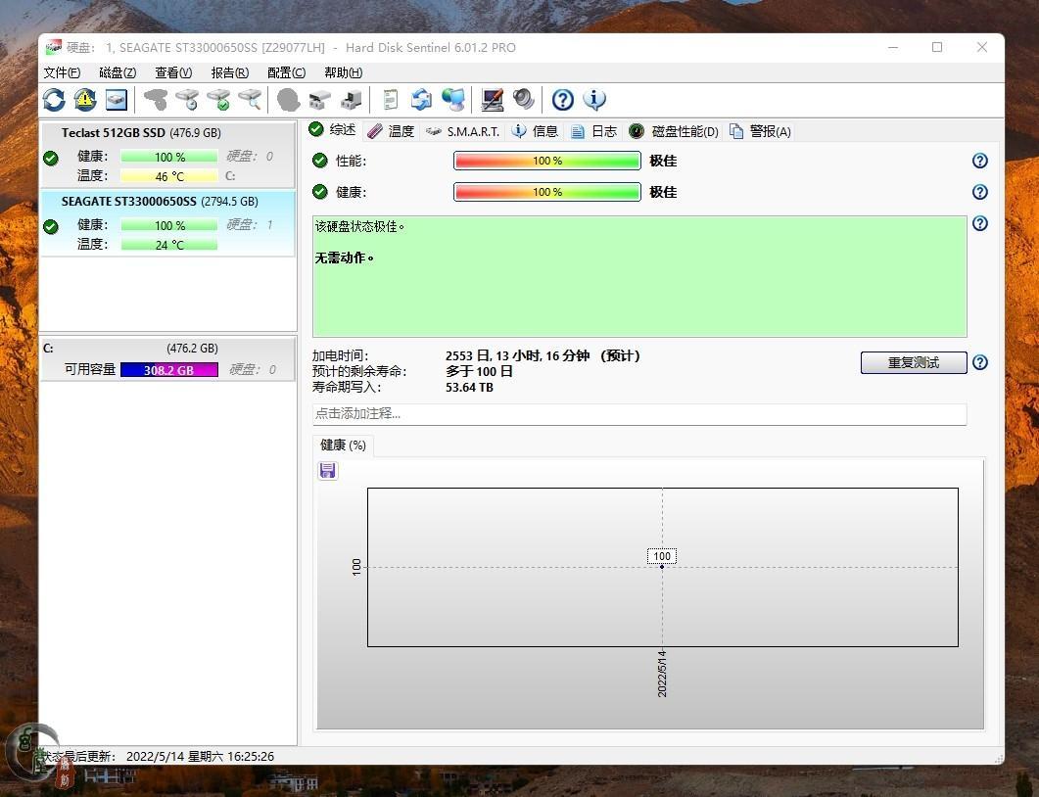Click the help icon beside 性能 row
1039x797 pixels.
click(x=979, y=161)
